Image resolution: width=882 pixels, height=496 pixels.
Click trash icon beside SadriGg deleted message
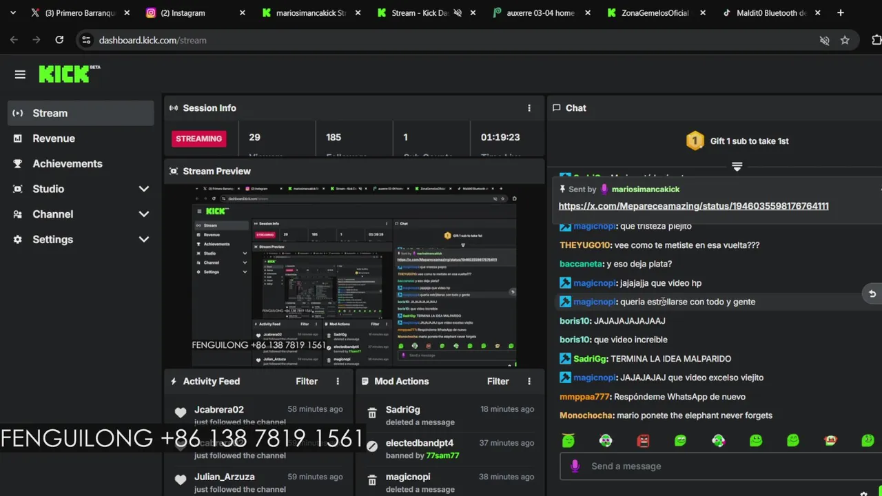(372, 413)
